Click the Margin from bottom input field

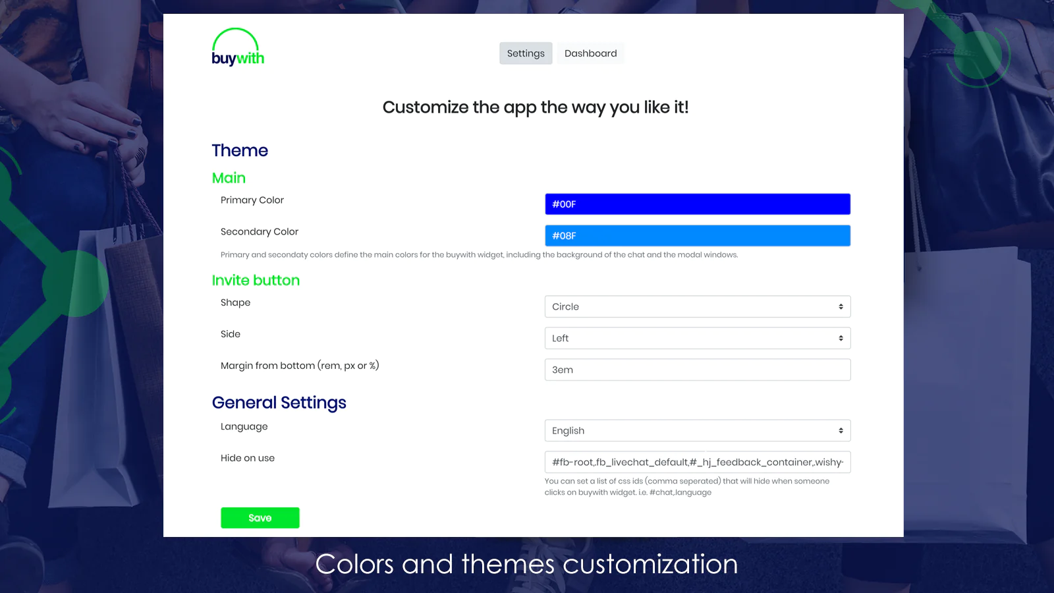click(x=698, y=370)
